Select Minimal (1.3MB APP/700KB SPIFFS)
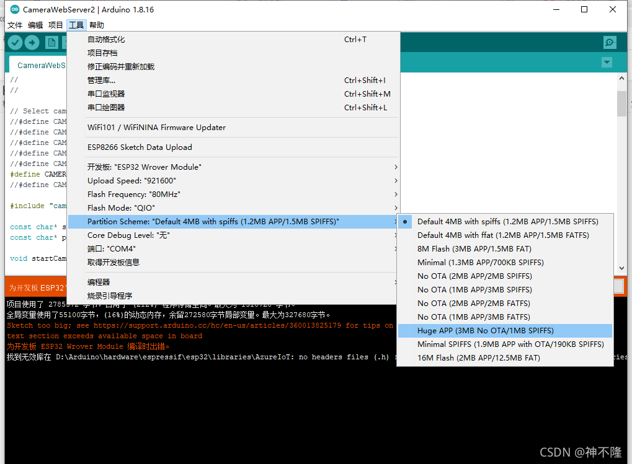 505,263
